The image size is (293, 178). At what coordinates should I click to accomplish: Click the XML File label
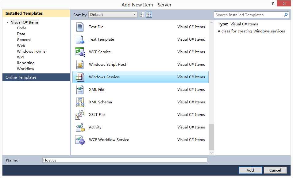(x=96, y=90)
